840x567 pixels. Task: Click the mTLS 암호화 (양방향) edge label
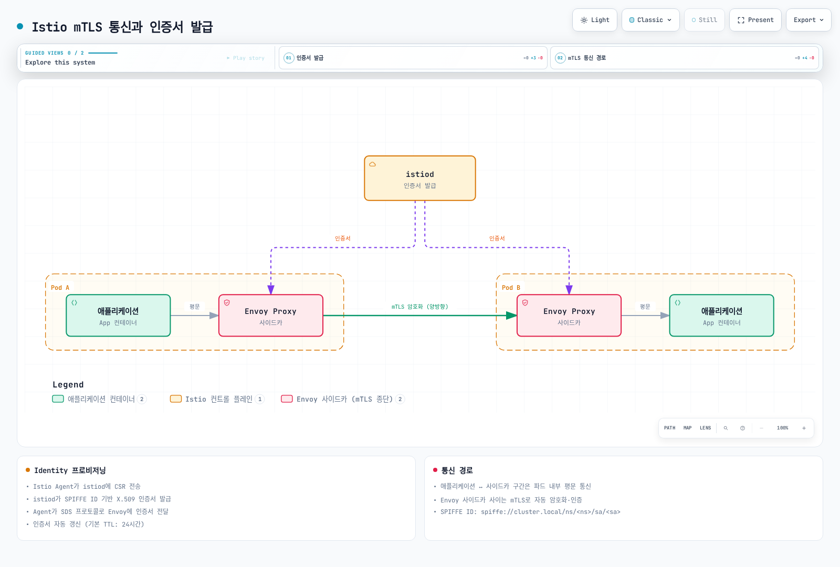tap(420, 307)
